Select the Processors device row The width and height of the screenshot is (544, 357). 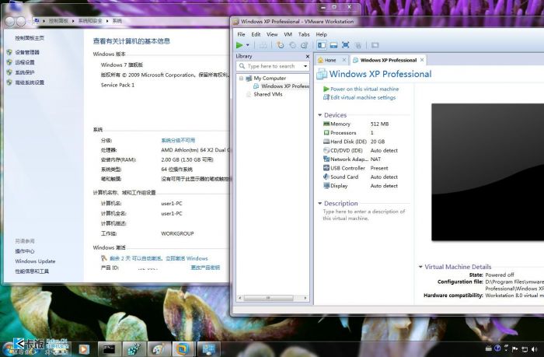349,133
